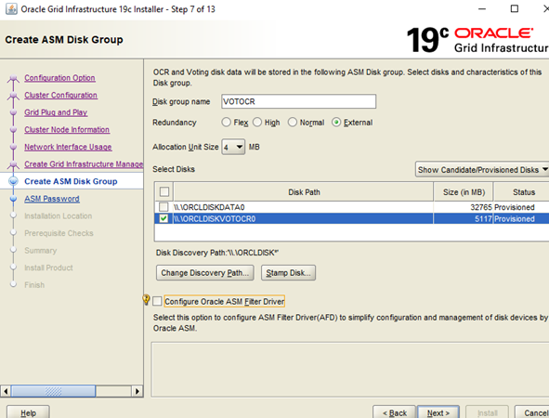Minimize the installer window
The width and height of the screenshot is (549, 418).
click(482, 8)
